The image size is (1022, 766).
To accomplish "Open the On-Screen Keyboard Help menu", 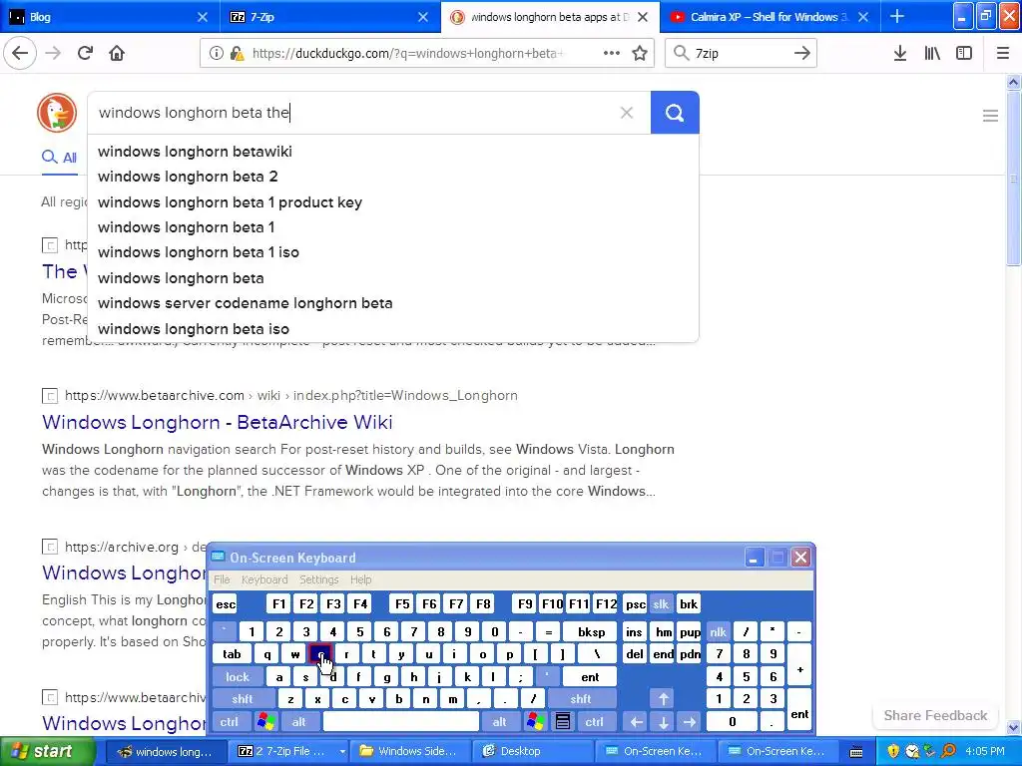I will [360, 579].
